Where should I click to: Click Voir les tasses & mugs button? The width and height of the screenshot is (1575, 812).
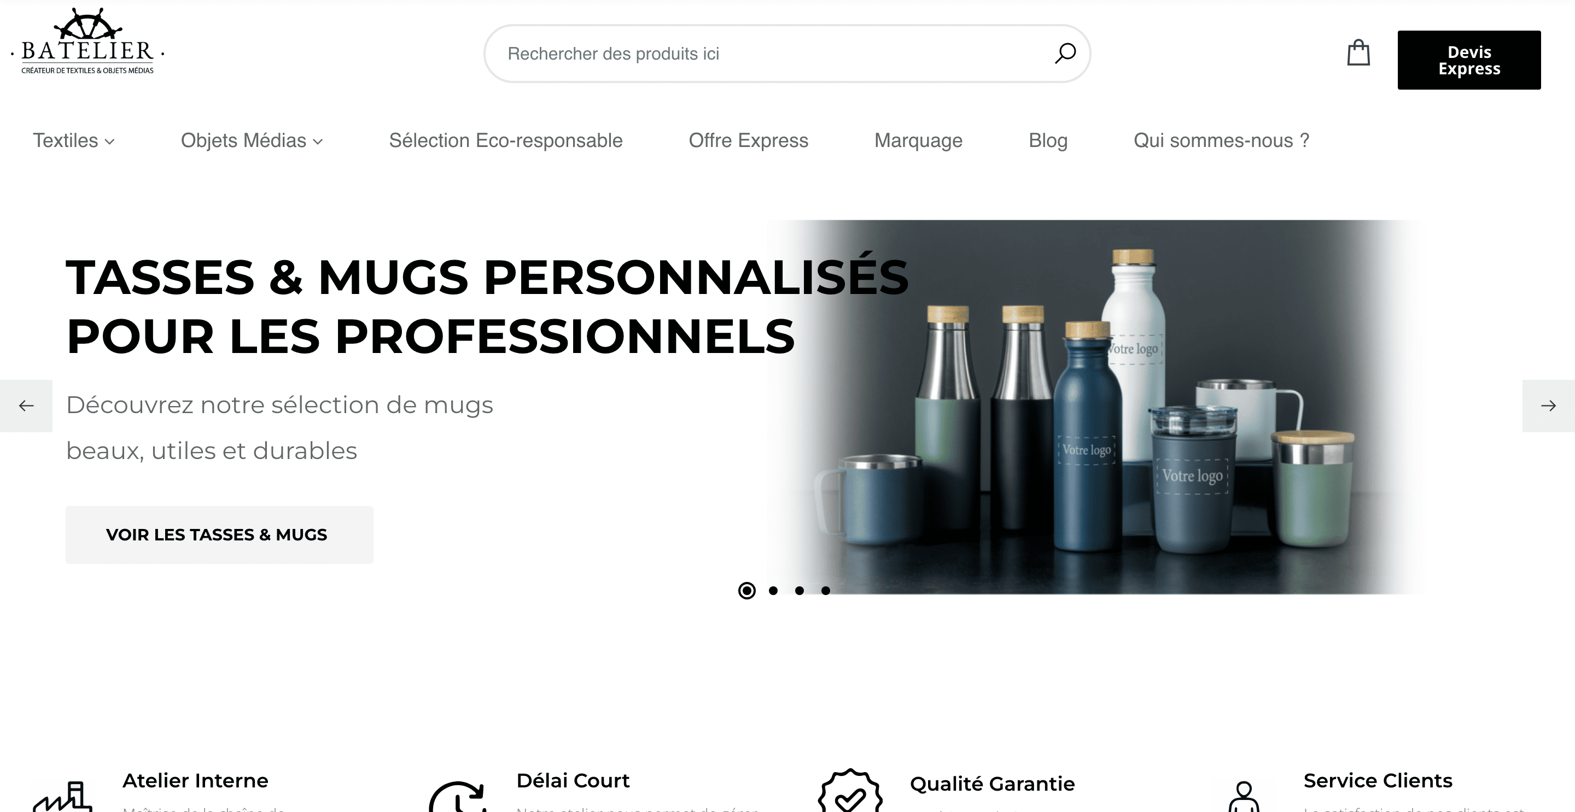[219, 534]
